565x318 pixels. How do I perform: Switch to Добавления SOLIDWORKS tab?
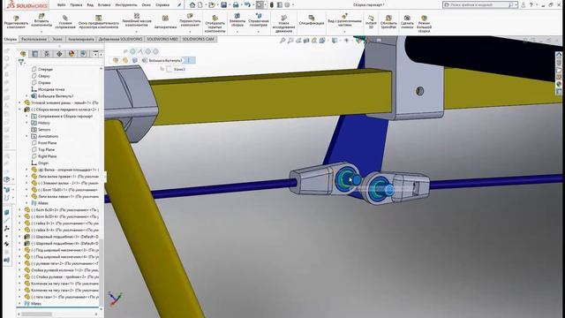(121, 39)
